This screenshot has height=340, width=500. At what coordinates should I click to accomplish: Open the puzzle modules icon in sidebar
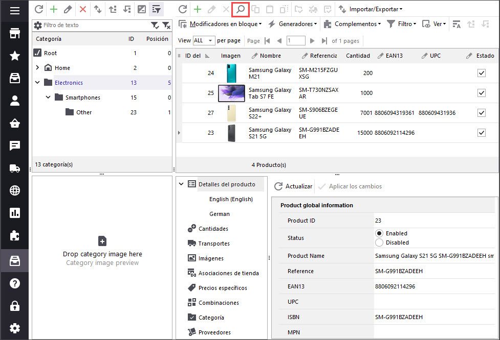click(15, 236)
